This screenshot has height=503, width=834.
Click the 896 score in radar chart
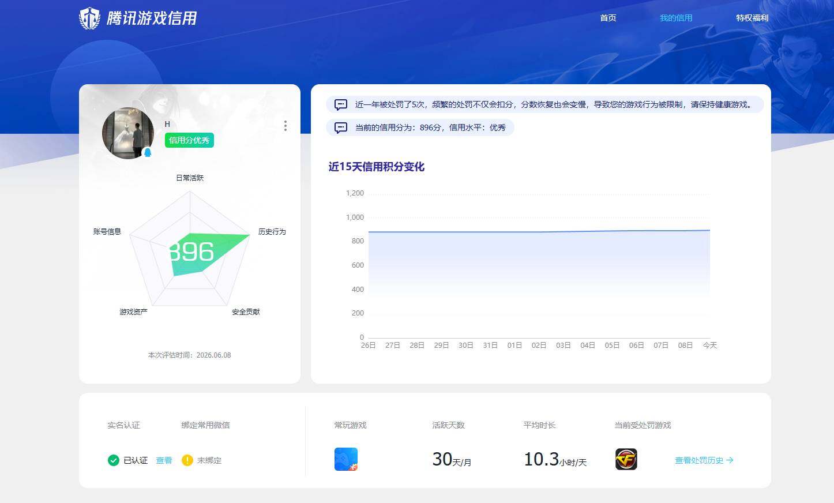pos(191,252)
